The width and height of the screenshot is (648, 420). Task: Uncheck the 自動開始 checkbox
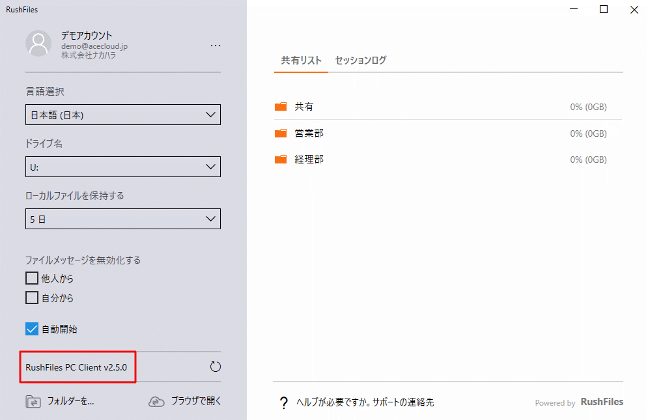32,329
